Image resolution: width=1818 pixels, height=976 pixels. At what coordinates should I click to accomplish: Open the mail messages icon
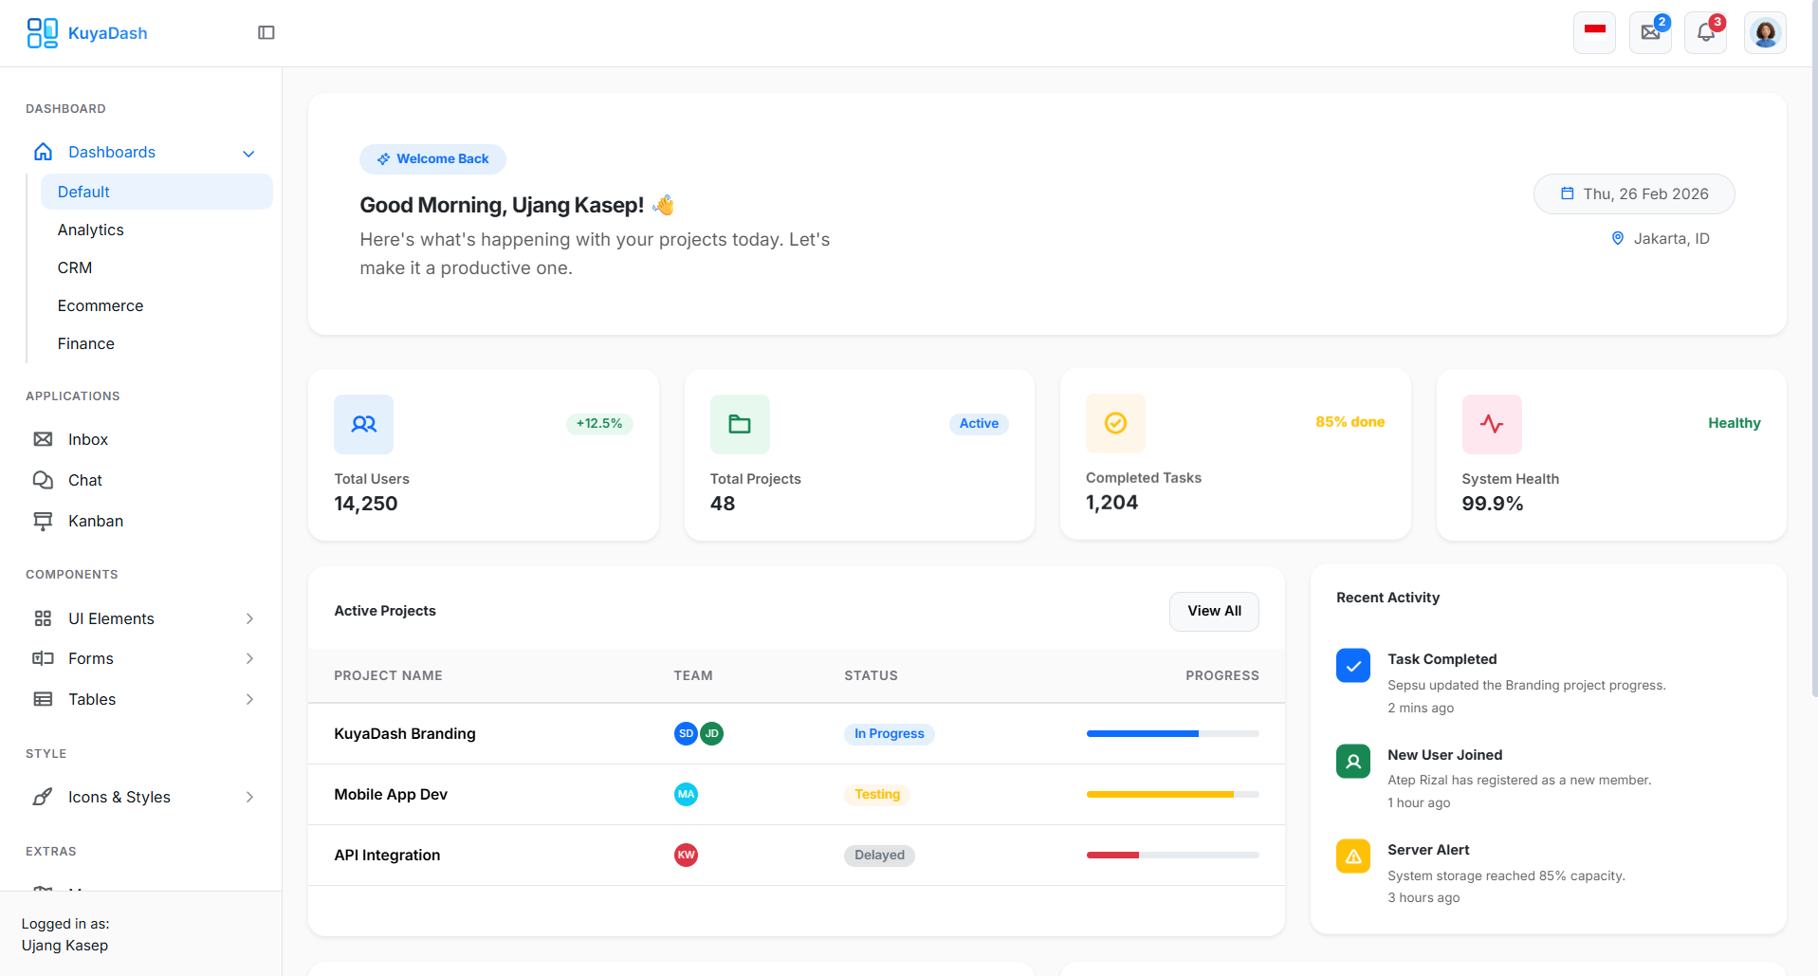[1650, 33]
